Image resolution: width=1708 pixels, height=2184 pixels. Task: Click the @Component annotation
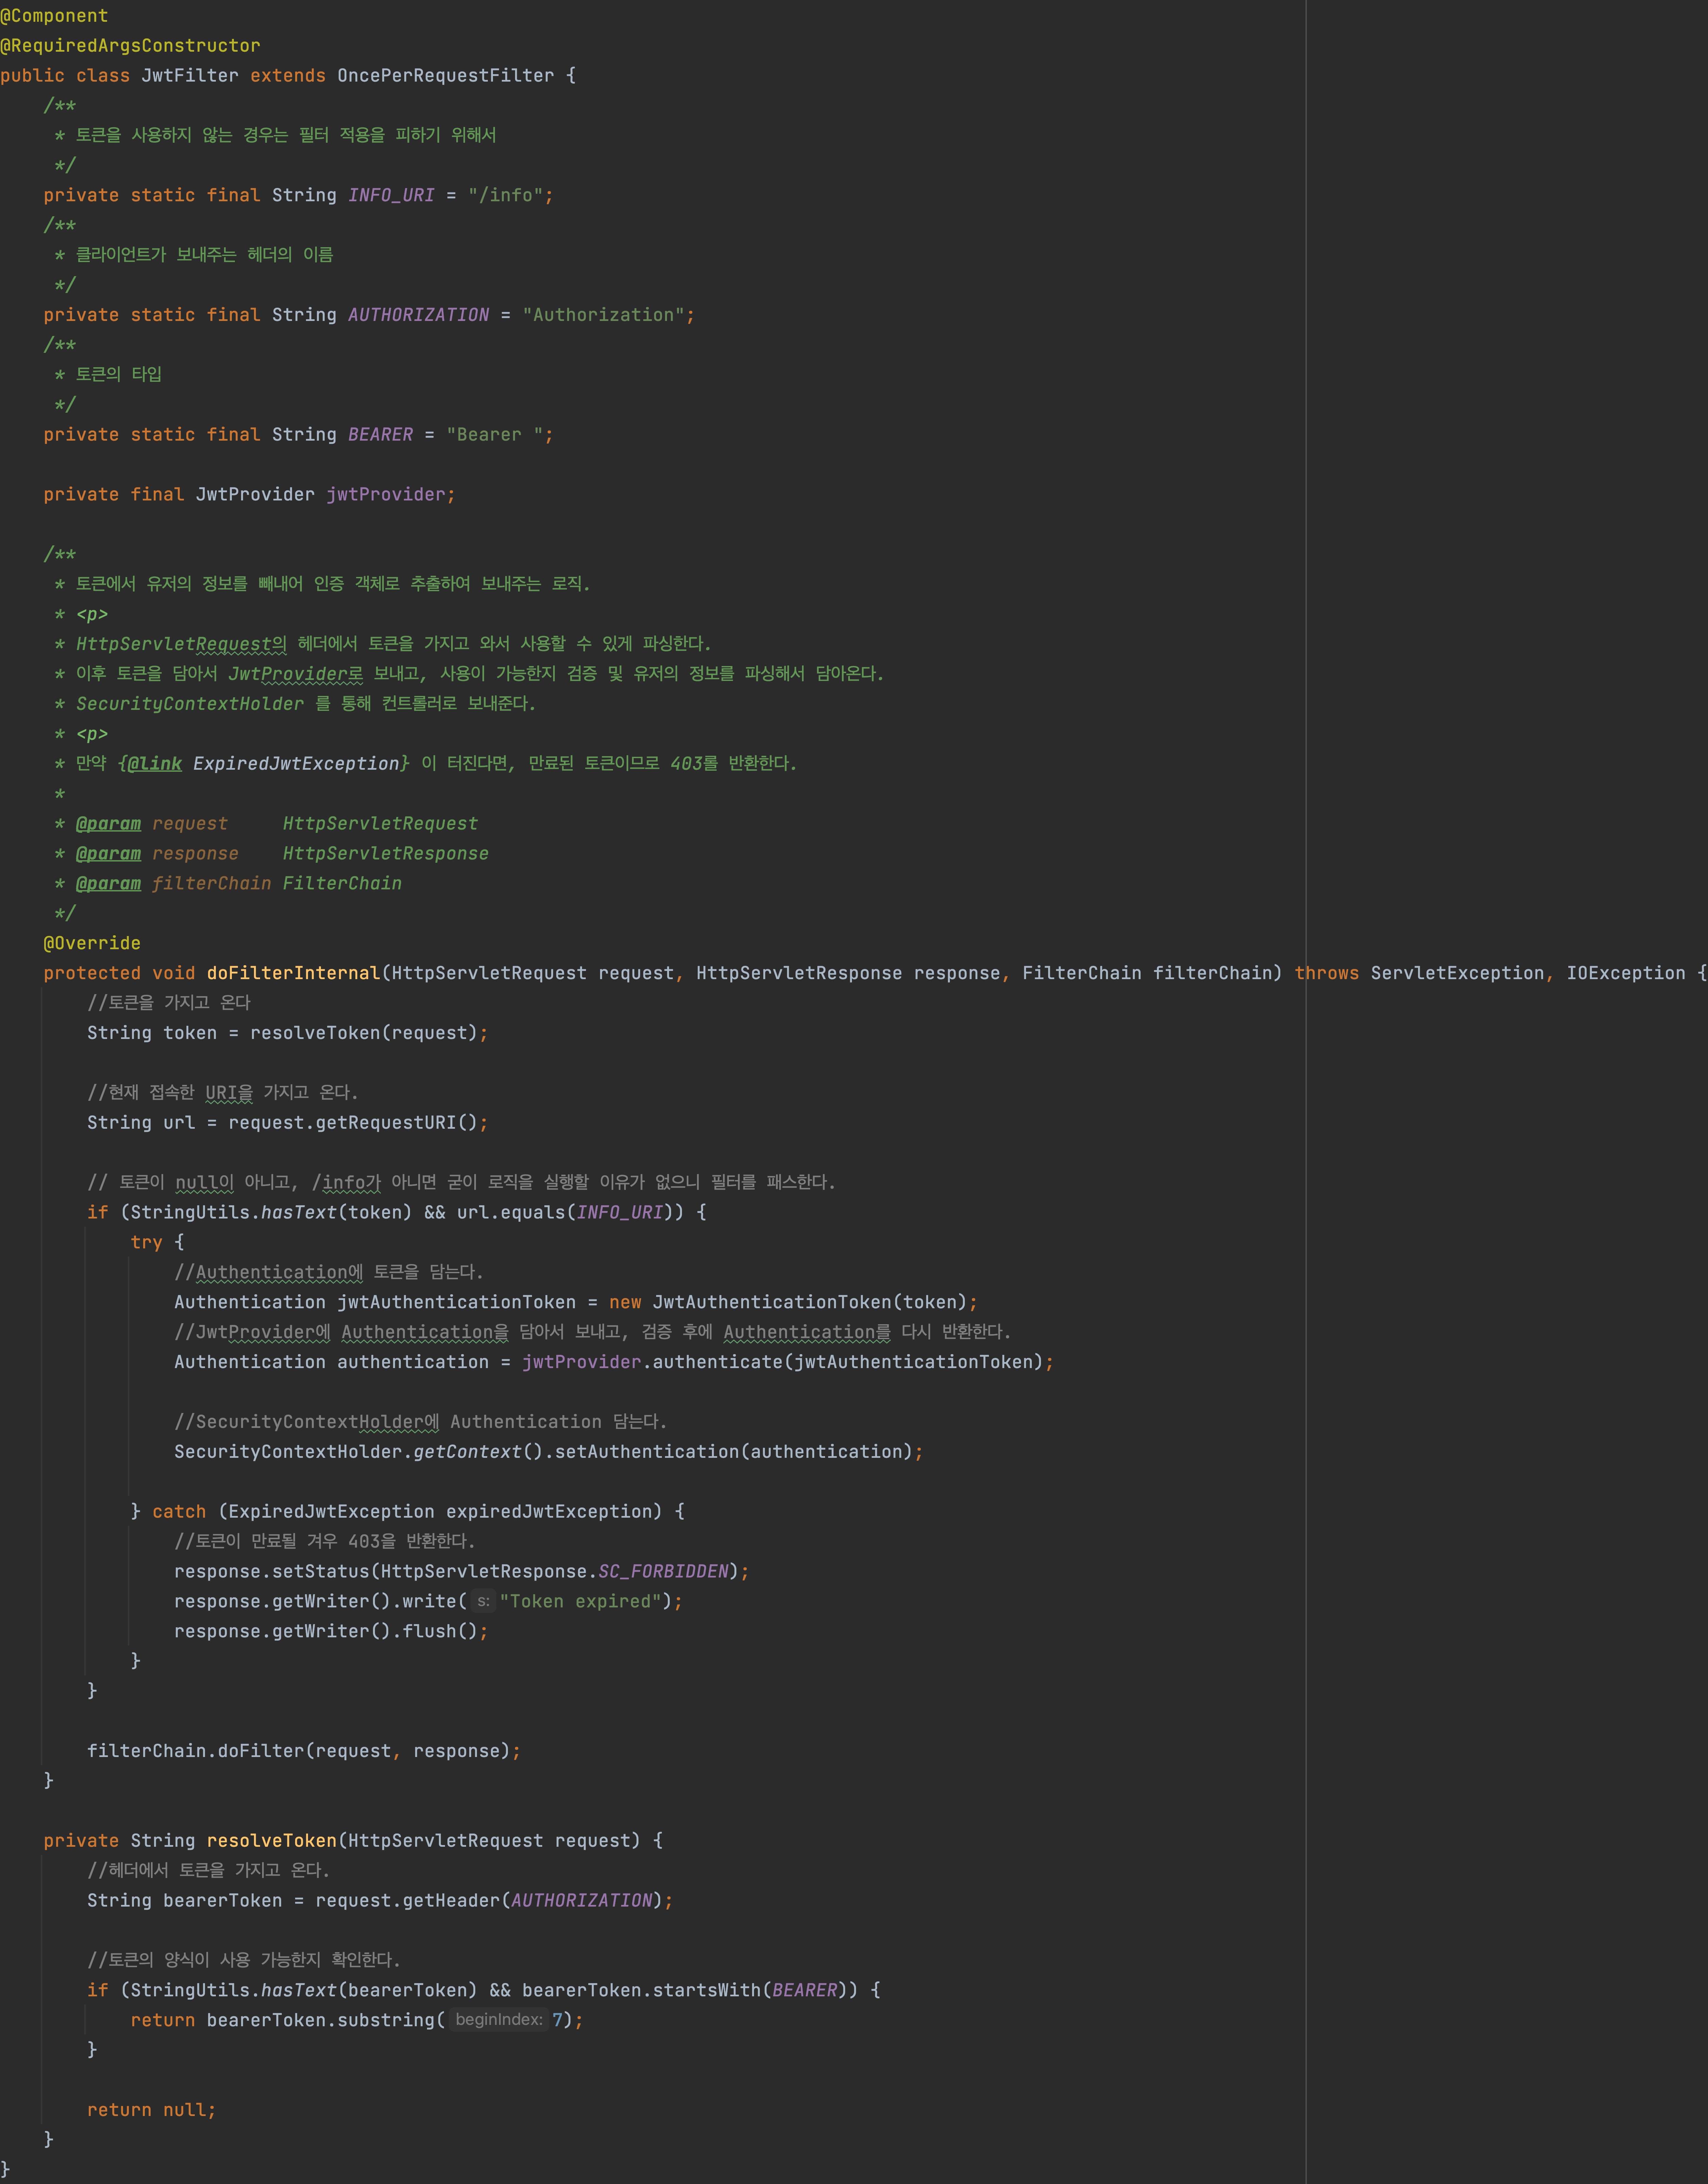pos(54,16)
